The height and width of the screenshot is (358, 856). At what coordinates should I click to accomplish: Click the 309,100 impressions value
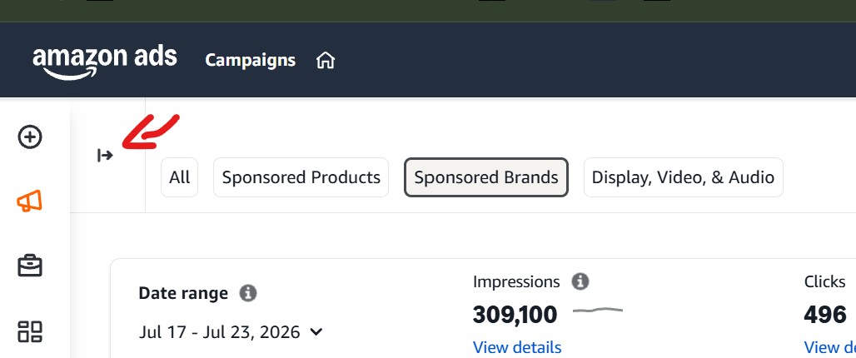pos(515,315)
